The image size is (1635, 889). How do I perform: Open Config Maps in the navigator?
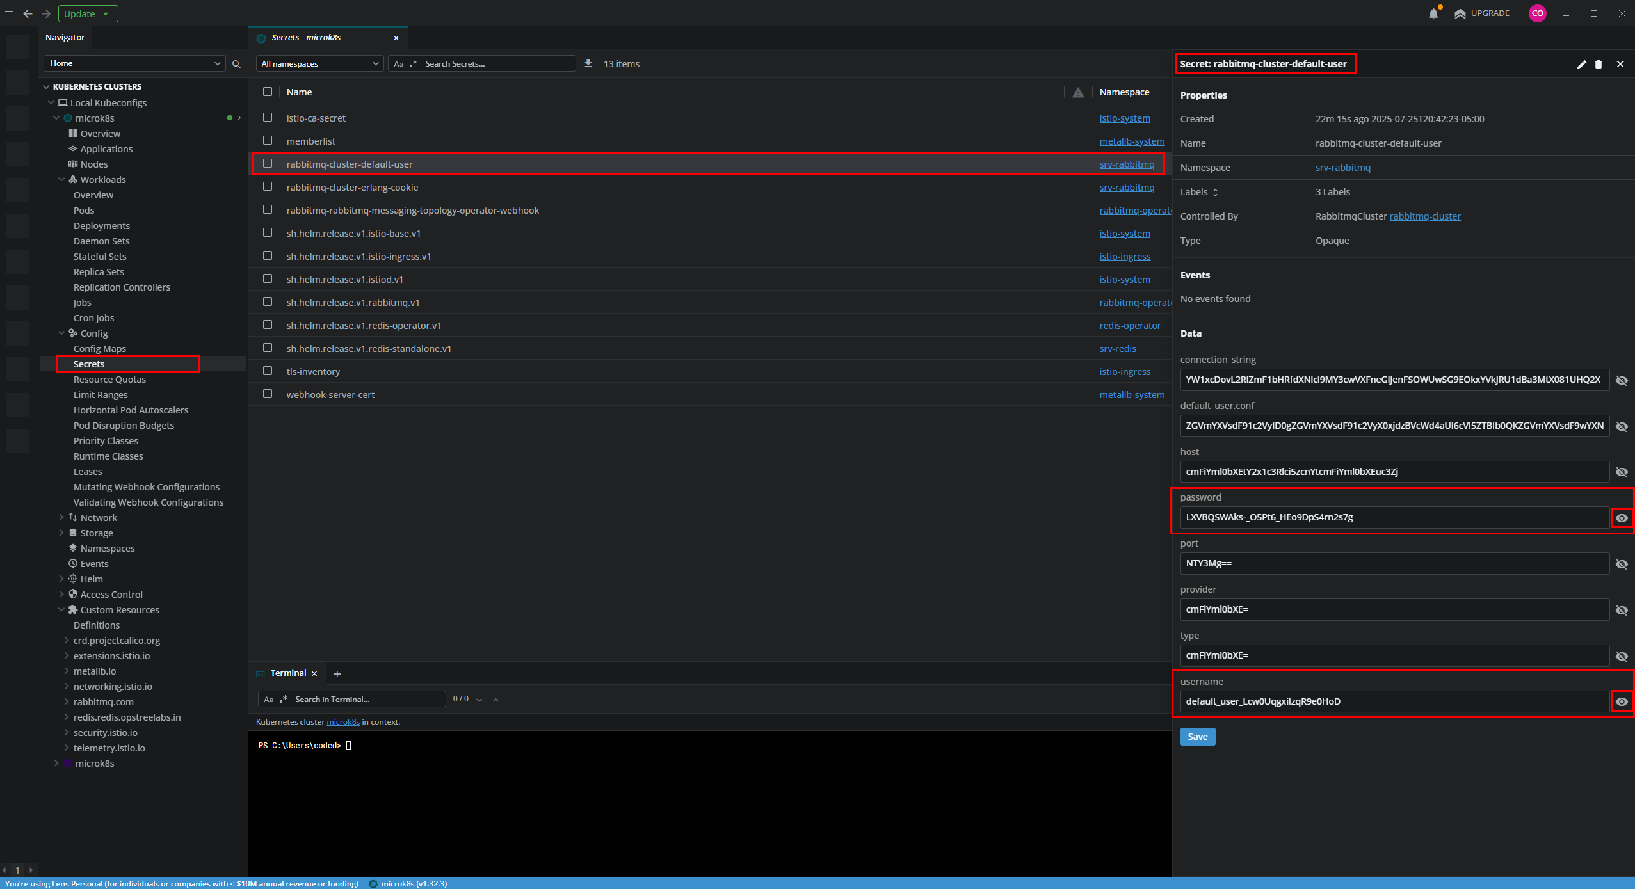click(99, 349)
